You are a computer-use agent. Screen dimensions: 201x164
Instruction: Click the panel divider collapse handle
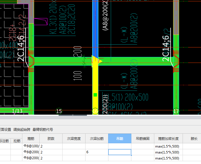(x=73, y=115)
